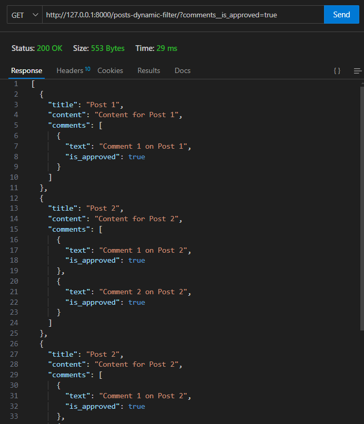Select the Results tab
The image size is (364, 424).
(x=149, y=70)
